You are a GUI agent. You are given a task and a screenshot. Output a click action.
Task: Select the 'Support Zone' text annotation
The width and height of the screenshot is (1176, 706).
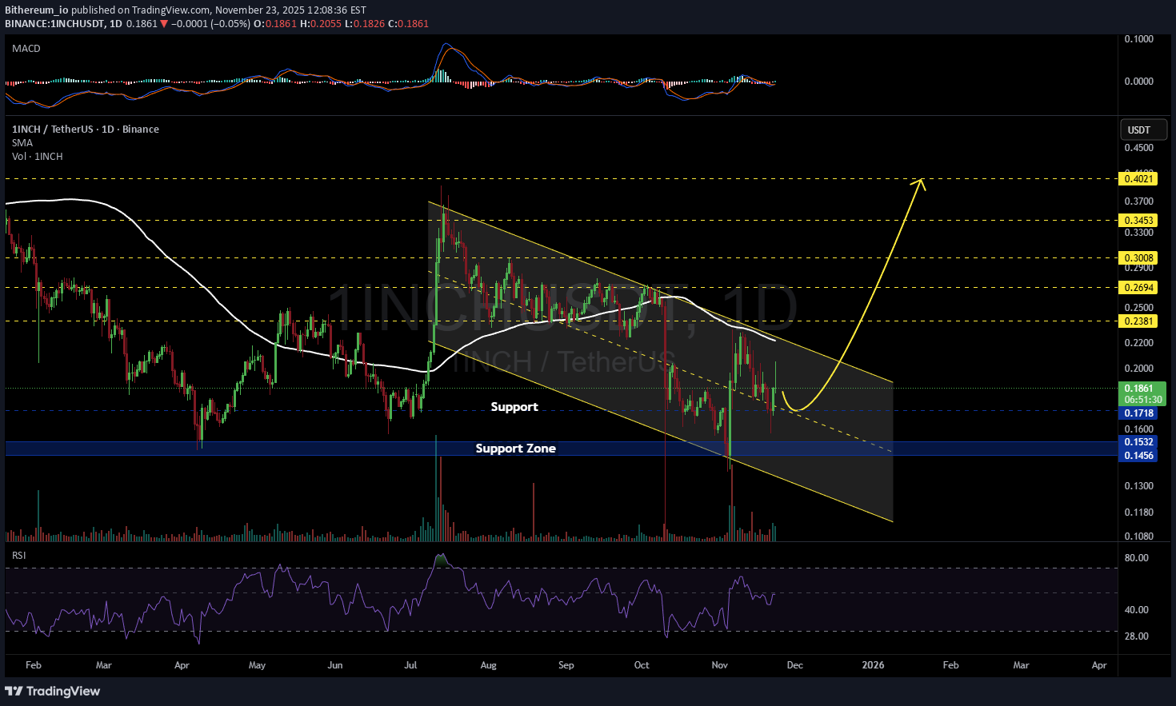515,449
